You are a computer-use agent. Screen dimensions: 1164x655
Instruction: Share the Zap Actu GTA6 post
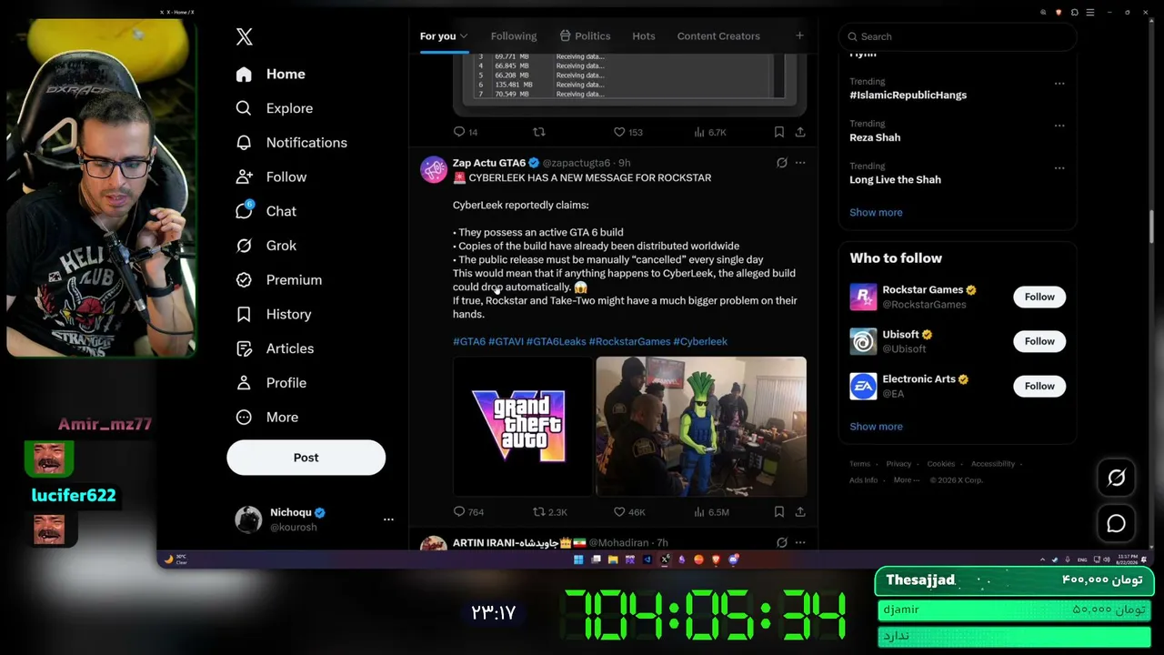pyautogui.click(x=800, y=512)
